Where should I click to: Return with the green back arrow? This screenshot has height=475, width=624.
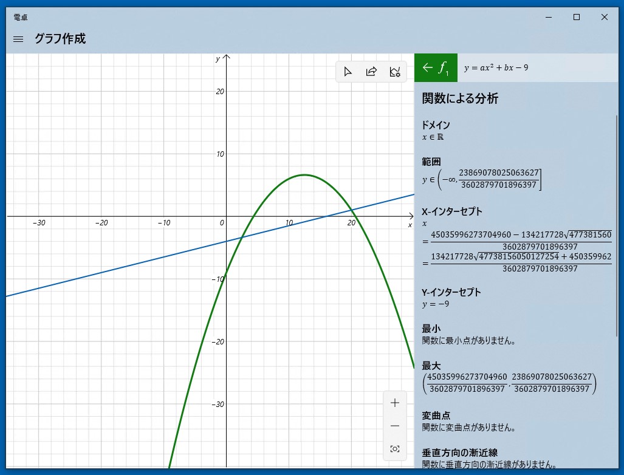427,67
